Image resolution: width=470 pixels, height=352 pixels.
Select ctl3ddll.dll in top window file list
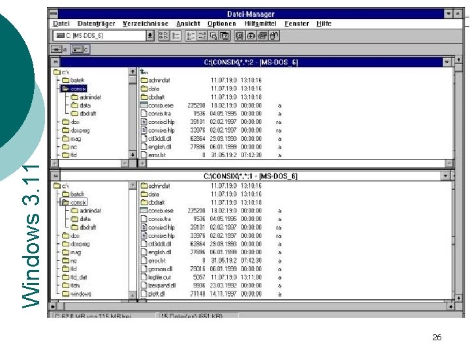point(156,139)
